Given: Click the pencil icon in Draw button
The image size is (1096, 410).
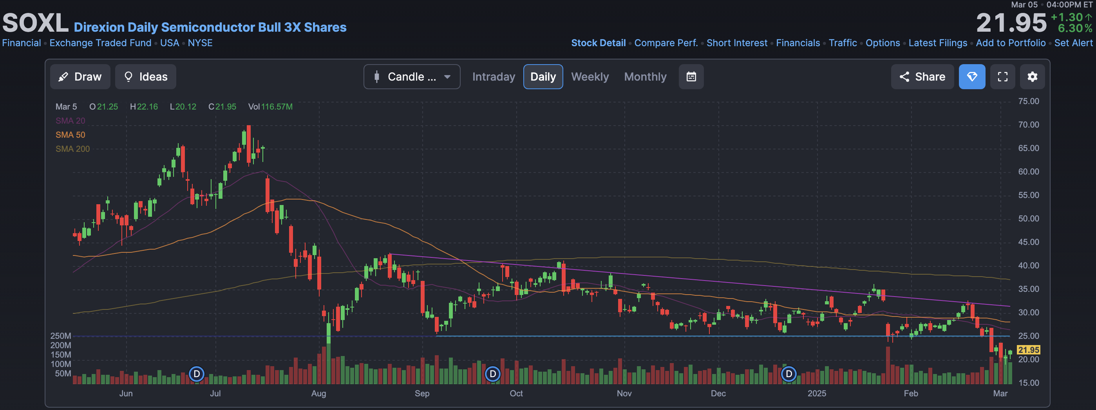Looking at the screenshot, I should pyautogui.click(x=63, y=77).
